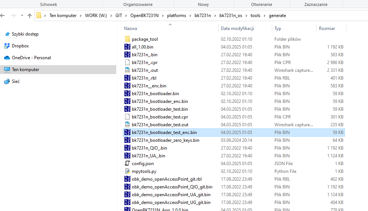Expand chevron after platforms breadcrumb
Viewport: 368px width, 211px height.
click(190, 16)
